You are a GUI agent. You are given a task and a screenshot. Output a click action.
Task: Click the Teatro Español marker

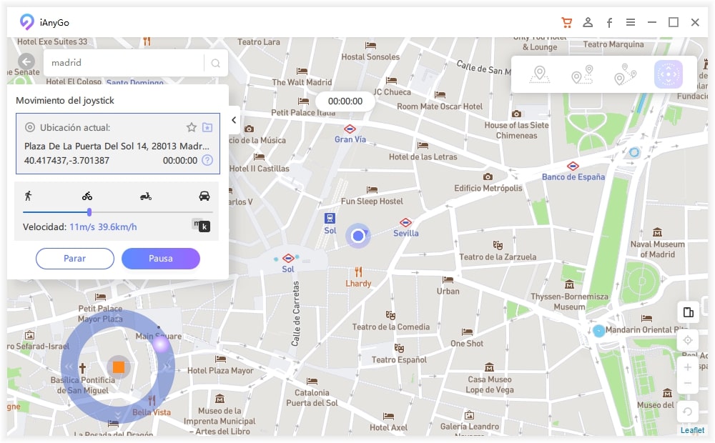(x=399, y=348)
